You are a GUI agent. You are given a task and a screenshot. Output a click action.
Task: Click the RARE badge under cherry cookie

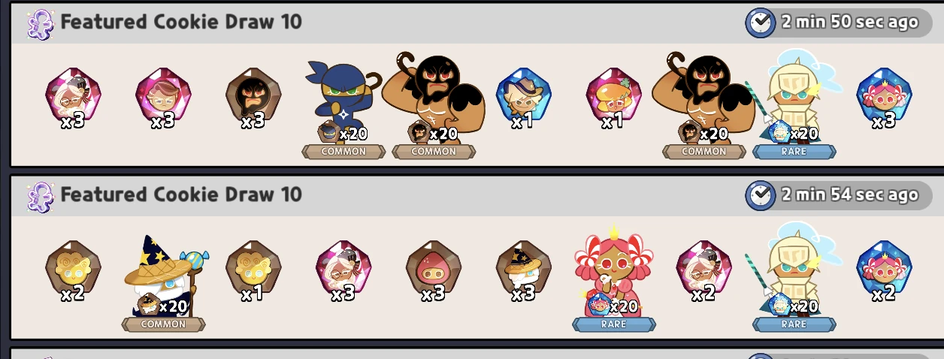coord(613,324)
